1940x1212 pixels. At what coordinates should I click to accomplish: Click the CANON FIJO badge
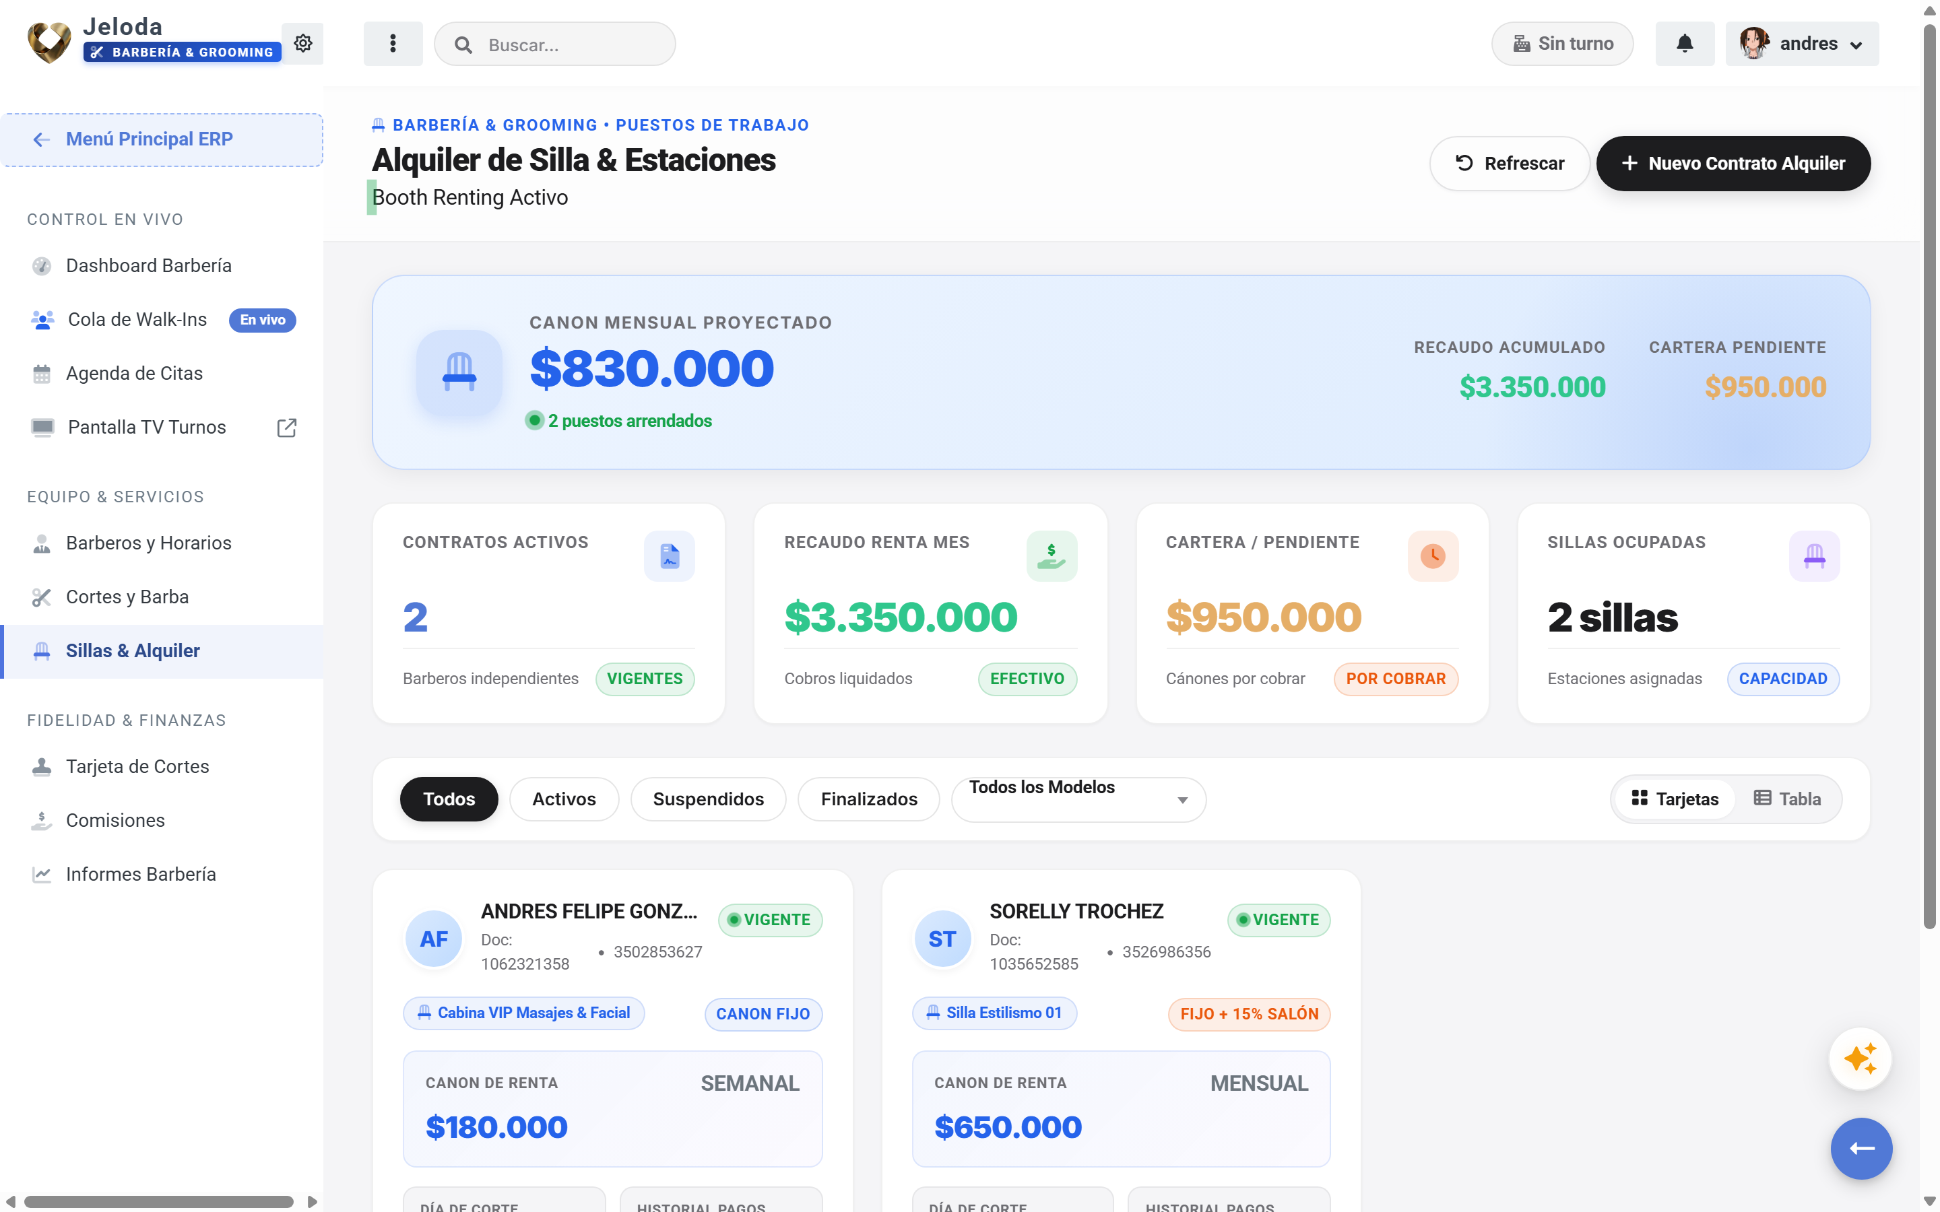pos(763,1014)
